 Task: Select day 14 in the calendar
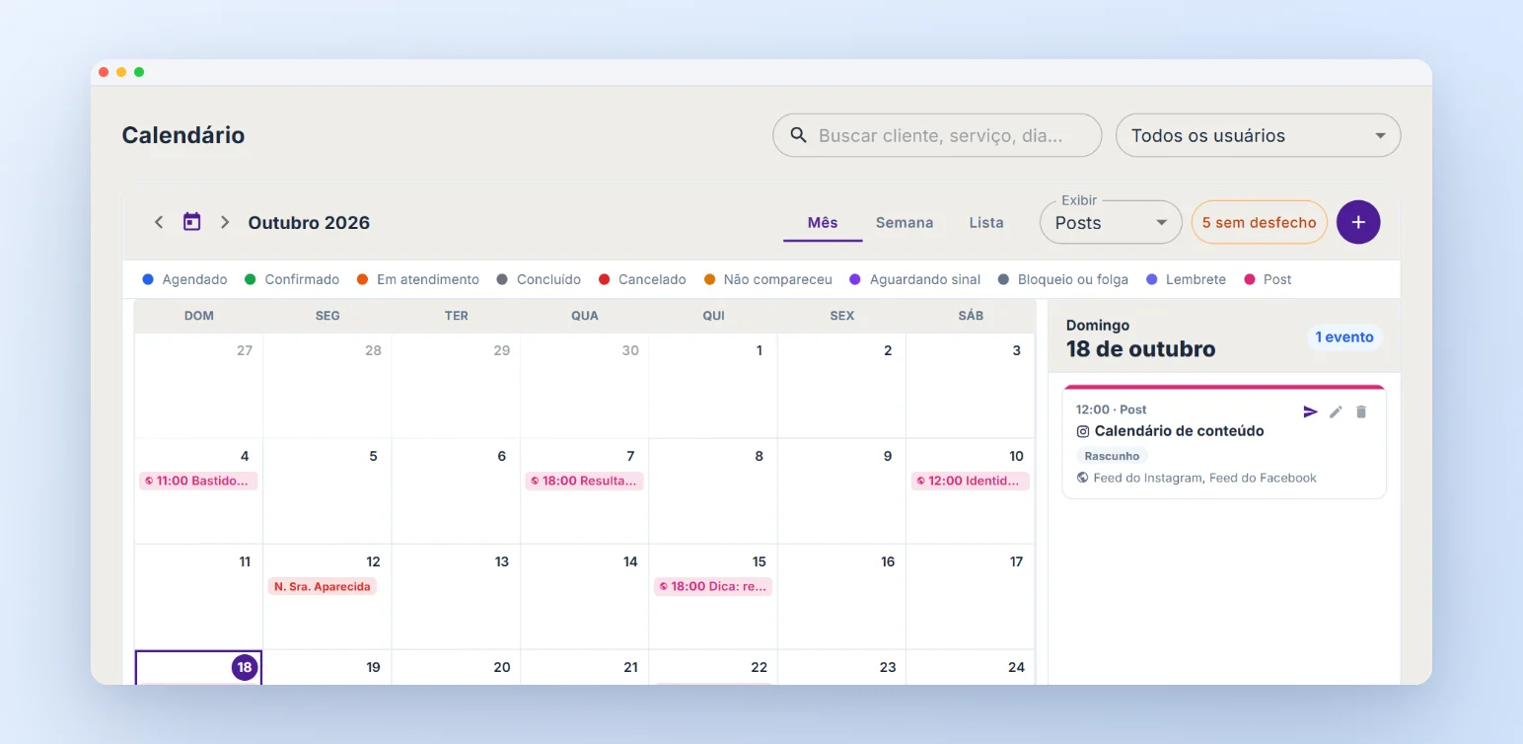point(584,596)
